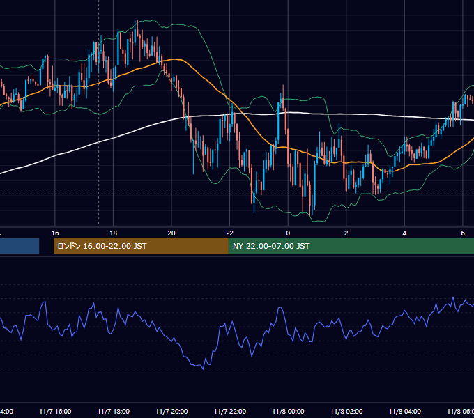
Task: Click the "20" hour label on chart axis
Action: click(171, 233)
